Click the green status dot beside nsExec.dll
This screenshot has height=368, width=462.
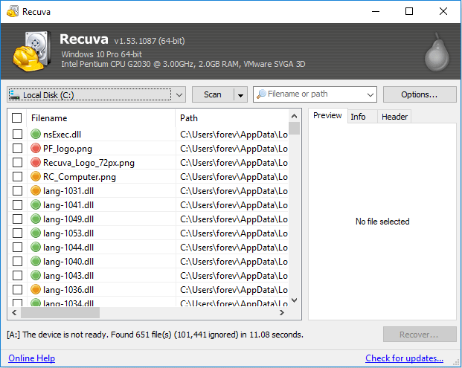coord(36,134)
